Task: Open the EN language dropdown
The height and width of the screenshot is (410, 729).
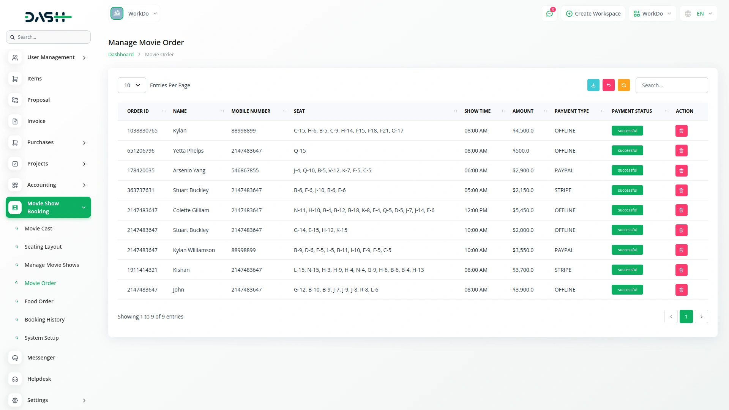Action: [698, 13]
